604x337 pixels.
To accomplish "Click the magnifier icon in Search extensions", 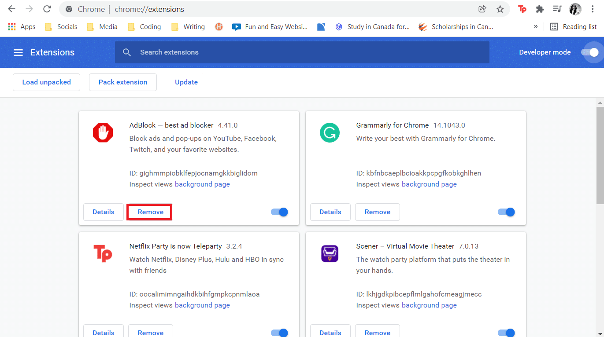I will pyautogui.click(x=127, y=52).
